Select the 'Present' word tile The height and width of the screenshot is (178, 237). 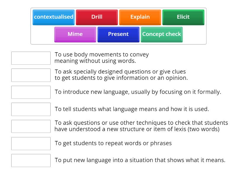(118, 34)
